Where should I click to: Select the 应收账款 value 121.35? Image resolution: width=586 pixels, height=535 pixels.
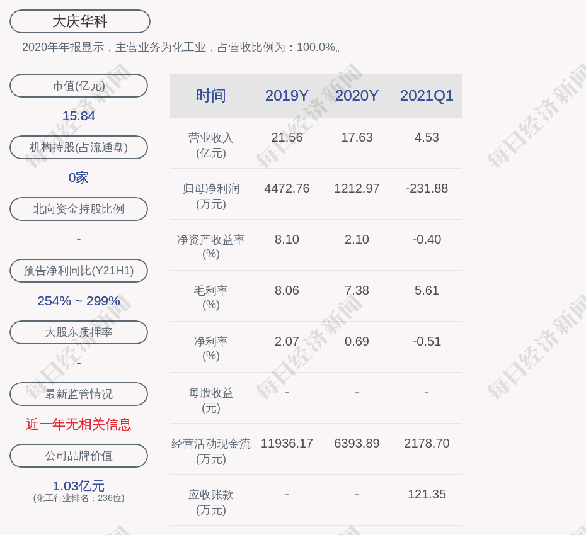point(427,494)
